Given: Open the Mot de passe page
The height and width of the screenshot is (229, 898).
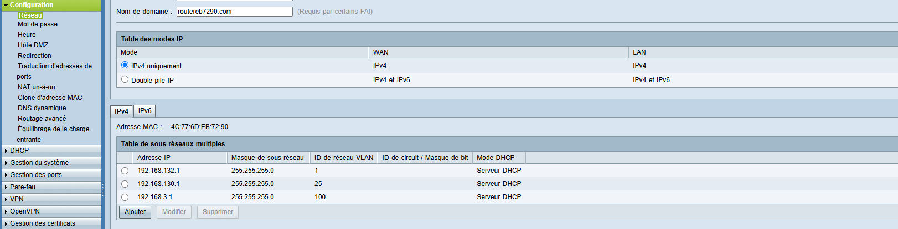Looking at the screenshot, I should coord(38,24).
